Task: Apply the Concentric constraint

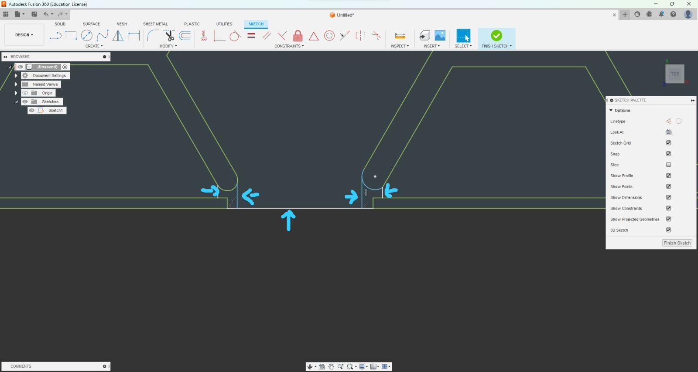Action: pyautogui.click(x=329, y=36)
